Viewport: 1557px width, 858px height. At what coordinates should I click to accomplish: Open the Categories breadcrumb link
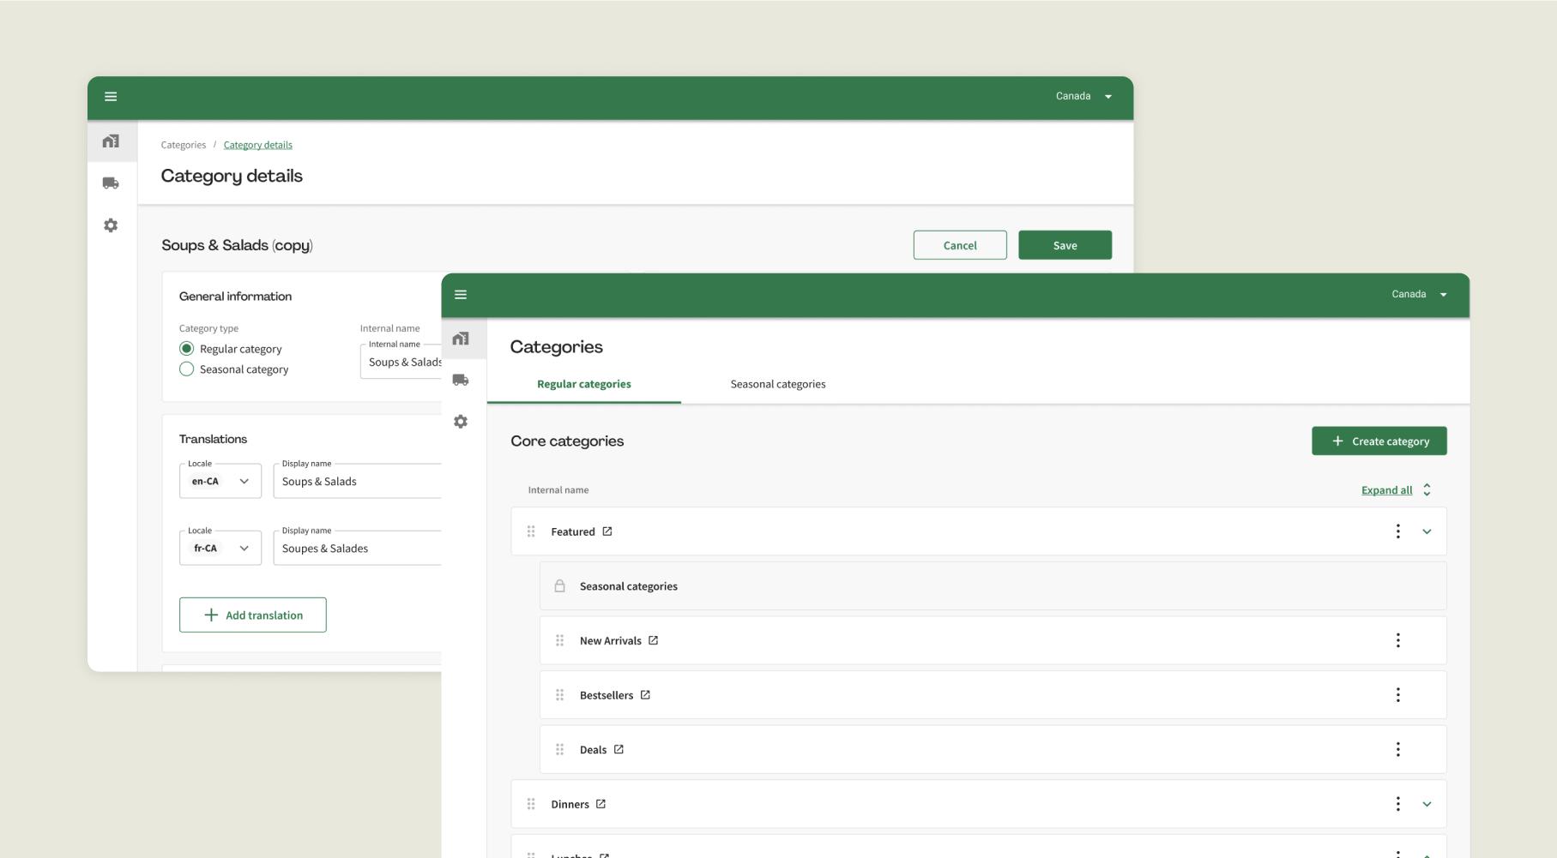click(x=183, y=144)
